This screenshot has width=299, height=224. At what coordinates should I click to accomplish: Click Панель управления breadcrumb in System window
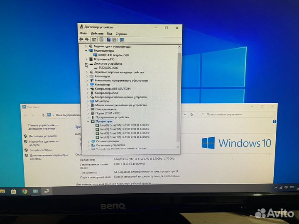pos(68,115)
